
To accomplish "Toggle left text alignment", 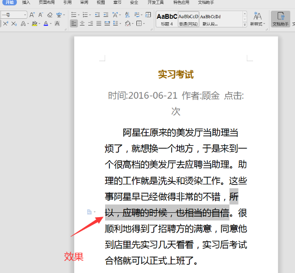I will 74,24.
